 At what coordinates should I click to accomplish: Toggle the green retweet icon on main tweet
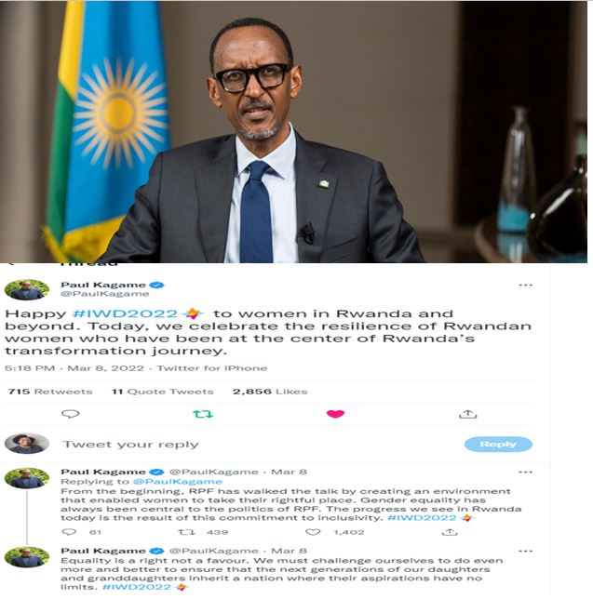203,414
